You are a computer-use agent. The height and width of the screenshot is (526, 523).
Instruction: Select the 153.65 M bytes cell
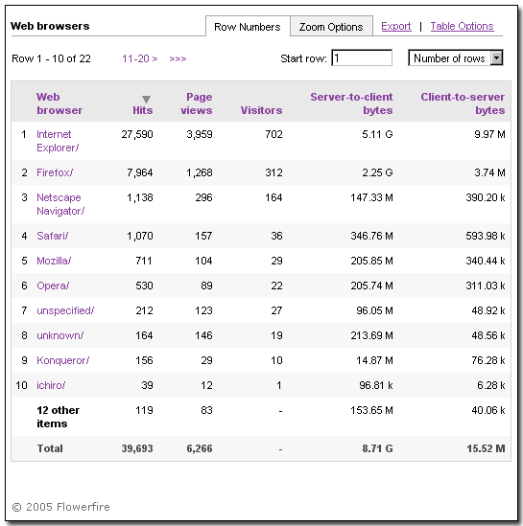[371, 410]
